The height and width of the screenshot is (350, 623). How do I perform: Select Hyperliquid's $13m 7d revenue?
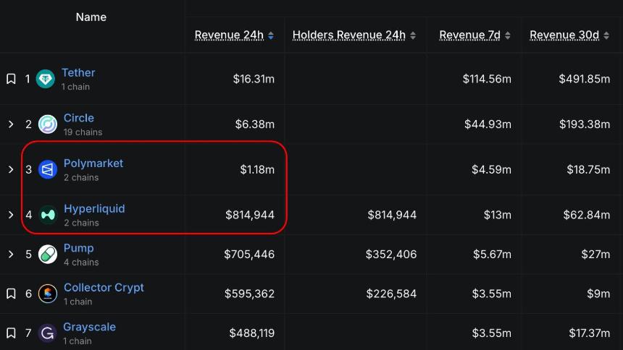click(498, 215)
